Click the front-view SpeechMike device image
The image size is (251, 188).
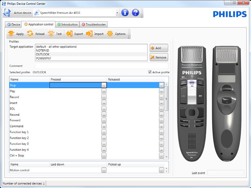(x=192, y=104)
